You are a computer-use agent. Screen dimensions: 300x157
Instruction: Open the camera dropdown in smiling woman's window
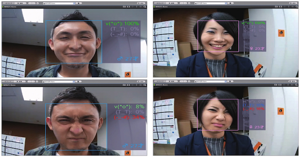coord(225,3)
